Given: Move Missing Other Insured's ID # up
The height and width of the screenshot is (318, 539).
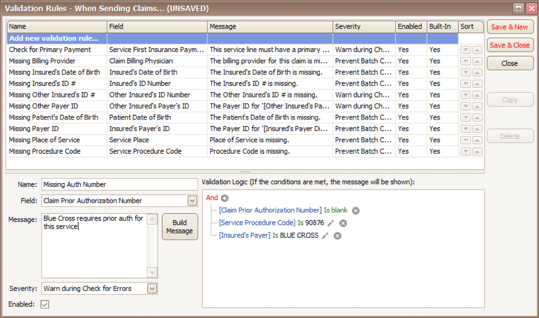Looking at the screenshot, I should click(477, 95).
